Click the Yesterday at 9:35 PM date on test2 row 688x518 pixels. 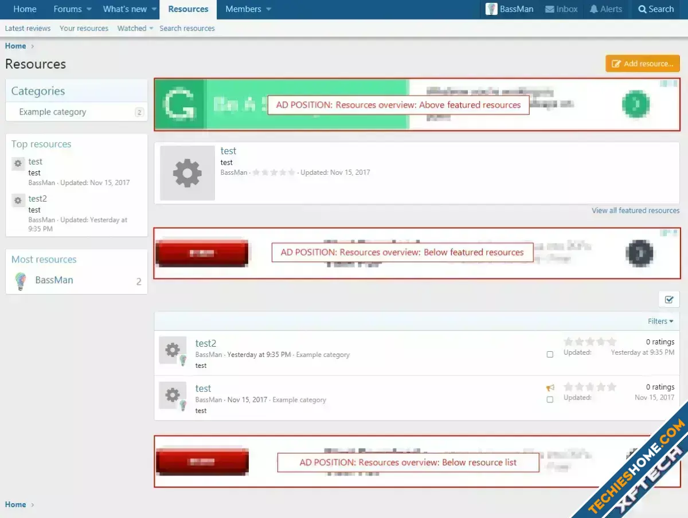tap(259, 355)
